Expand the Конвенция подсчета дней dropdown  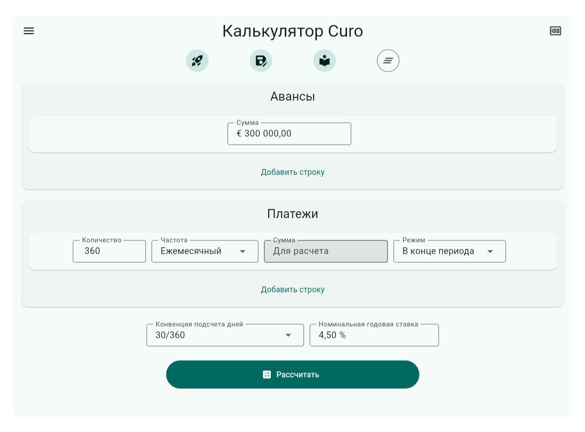point(225,335)
